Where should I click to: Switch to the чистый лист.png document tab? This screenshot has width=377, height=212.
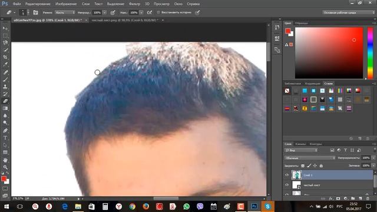tap(125, 20)
